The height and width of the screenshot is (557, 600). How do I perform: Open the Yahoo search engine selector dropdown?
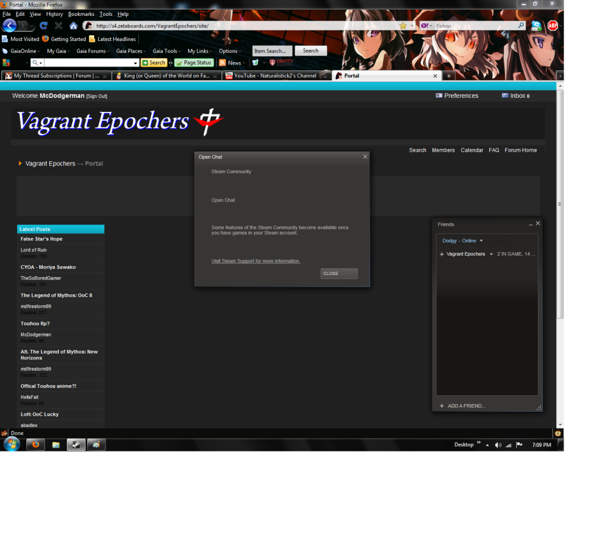pos(427,26)
